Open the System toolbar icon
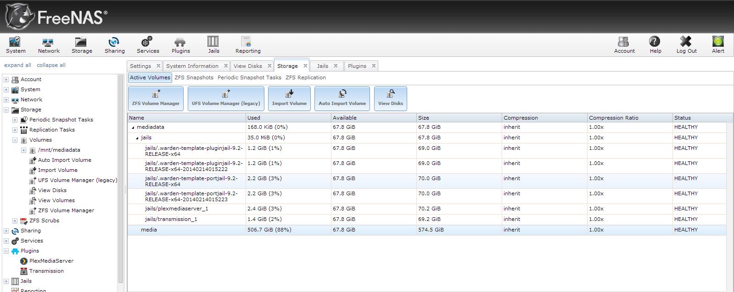This screenshot has height=292, width=734. [x=16, y=45]
